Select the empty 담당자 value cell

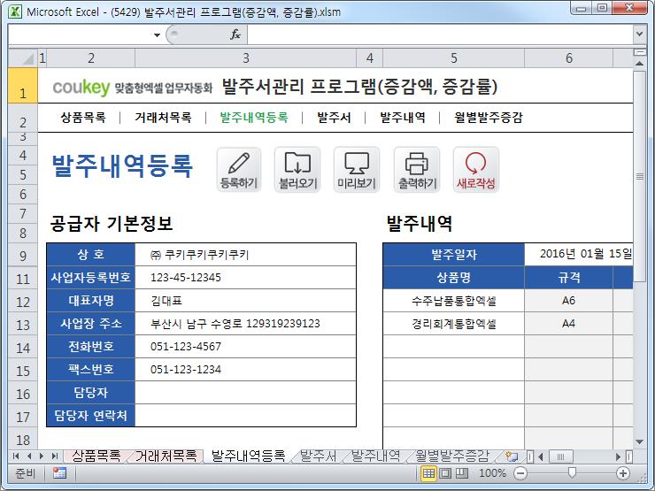(x=246, y=393)
